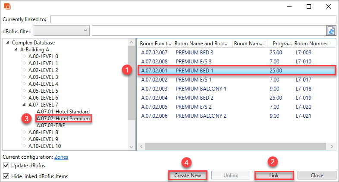The width and height of the screenshot is (339, 182).
Task: Click the Currently linked to text field
Action: tap(193, 19)
